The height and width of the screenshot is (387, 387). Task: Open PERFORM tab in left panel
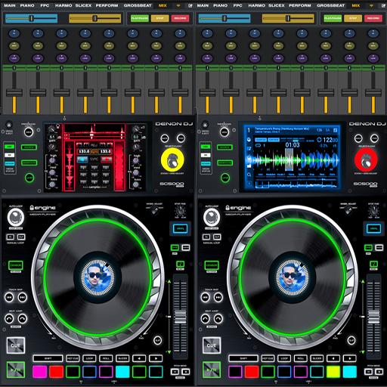[107, 5]
